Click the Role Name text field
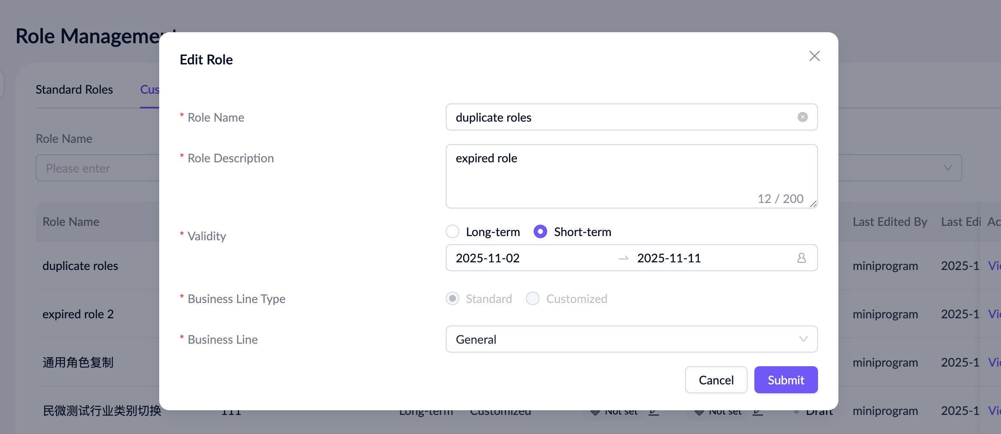Viewport: 1001px width, 434px height. [x=620, y=117]
